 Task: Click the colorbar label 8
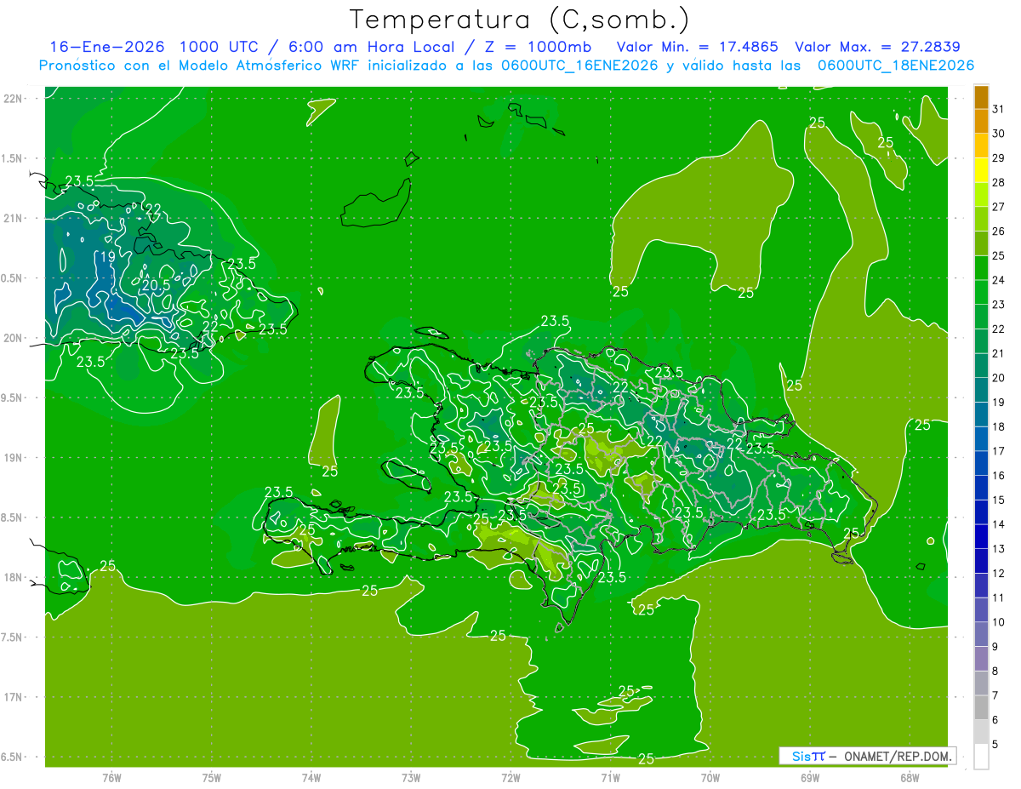[x=995, y=671]
